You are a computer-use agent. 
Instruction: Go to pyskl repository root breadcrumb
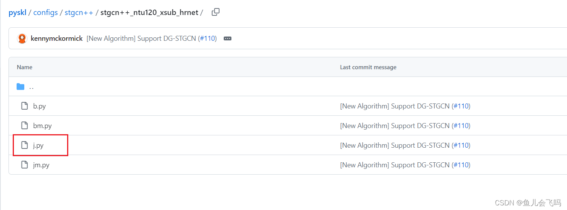[17, 12]
